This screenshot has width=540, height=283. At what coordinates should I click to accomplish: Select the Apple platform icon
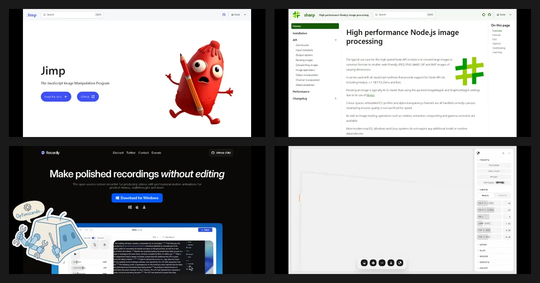137,208
